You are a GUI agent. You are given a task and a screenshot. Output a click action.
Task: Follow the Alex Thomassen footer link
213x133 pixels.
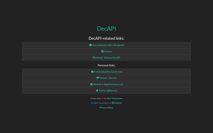pyautogui.click(x=114, y=98)
